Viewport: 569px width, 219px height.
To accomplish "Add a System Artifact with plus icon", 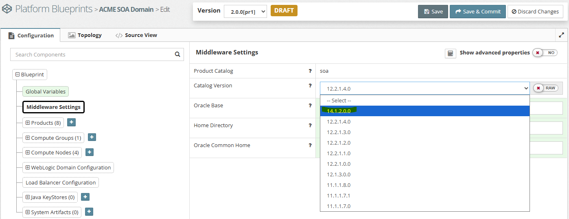I will [x=89, y=212].
